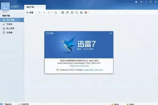Expand the red toolbox dropdown arrow
The width and height of the screenshot is (158, 105).
[x=89, y=12]
